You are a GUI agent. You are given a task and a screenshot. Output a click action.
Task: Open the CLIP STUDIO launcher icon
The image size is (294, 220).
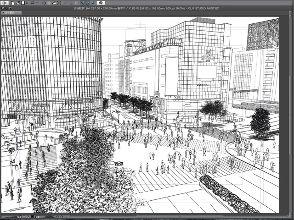pos(4,3)
